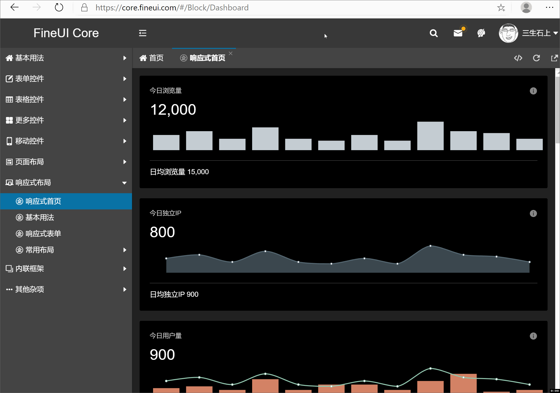
Task: Click the padlock site info icon
Action: (x=84, y=8)
